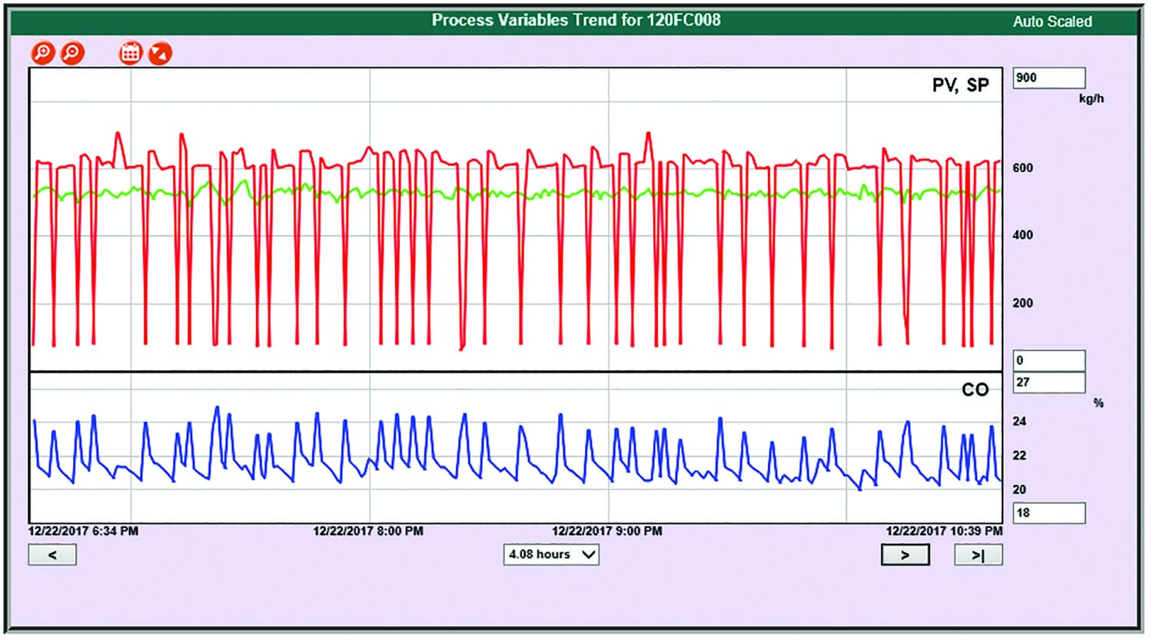Screen dimensions: 1153x640
Task: Select the CO lower limit field showing 18
Action: click(x=1048, y=512)
